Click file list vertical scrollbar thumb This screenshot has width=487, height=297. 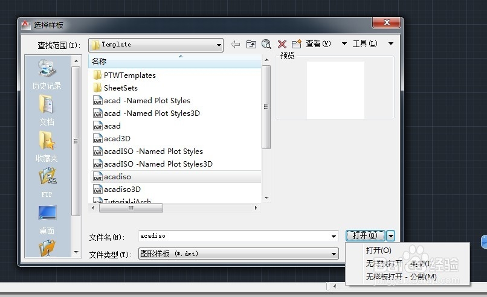tap(266, 107)
